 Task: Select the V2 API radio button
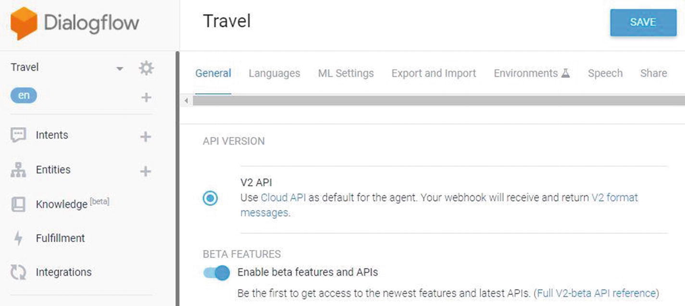click(x=210, y=198)
